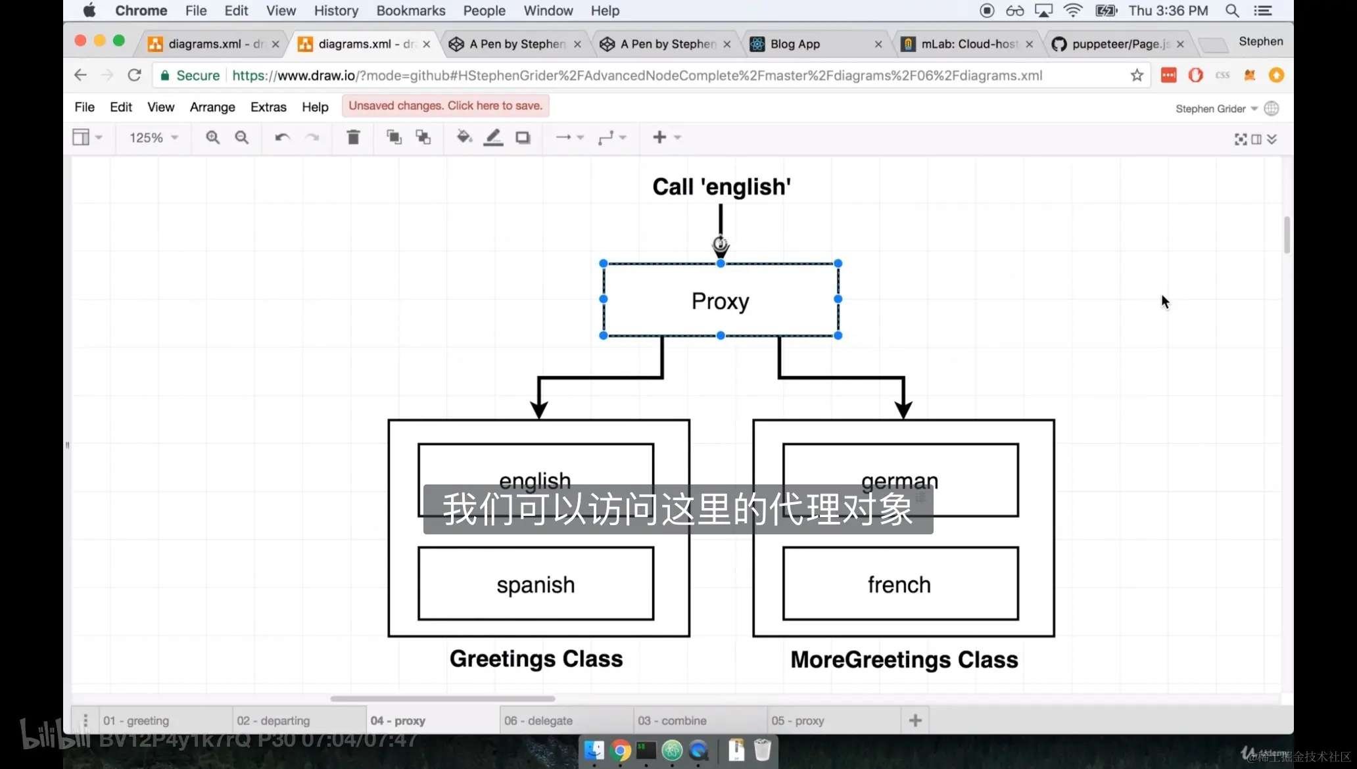Click the fill color bucket icon

click(x=464, y=137)
